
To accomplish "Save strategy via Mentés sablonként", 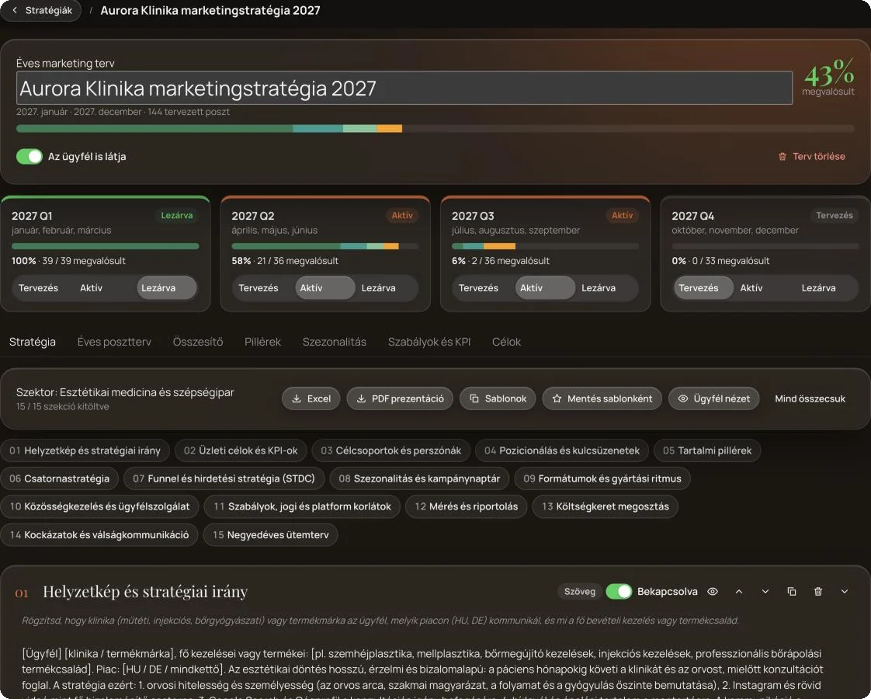I will [x=602, y=398].
